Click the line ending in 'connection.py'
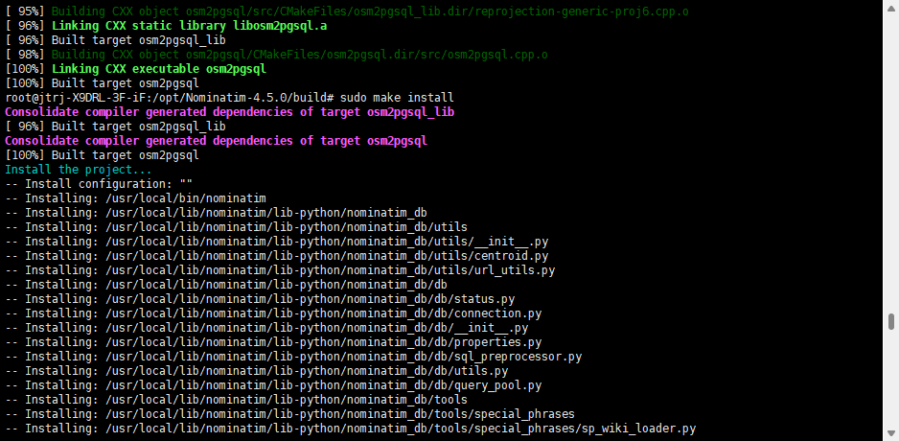 click(273, 313)
